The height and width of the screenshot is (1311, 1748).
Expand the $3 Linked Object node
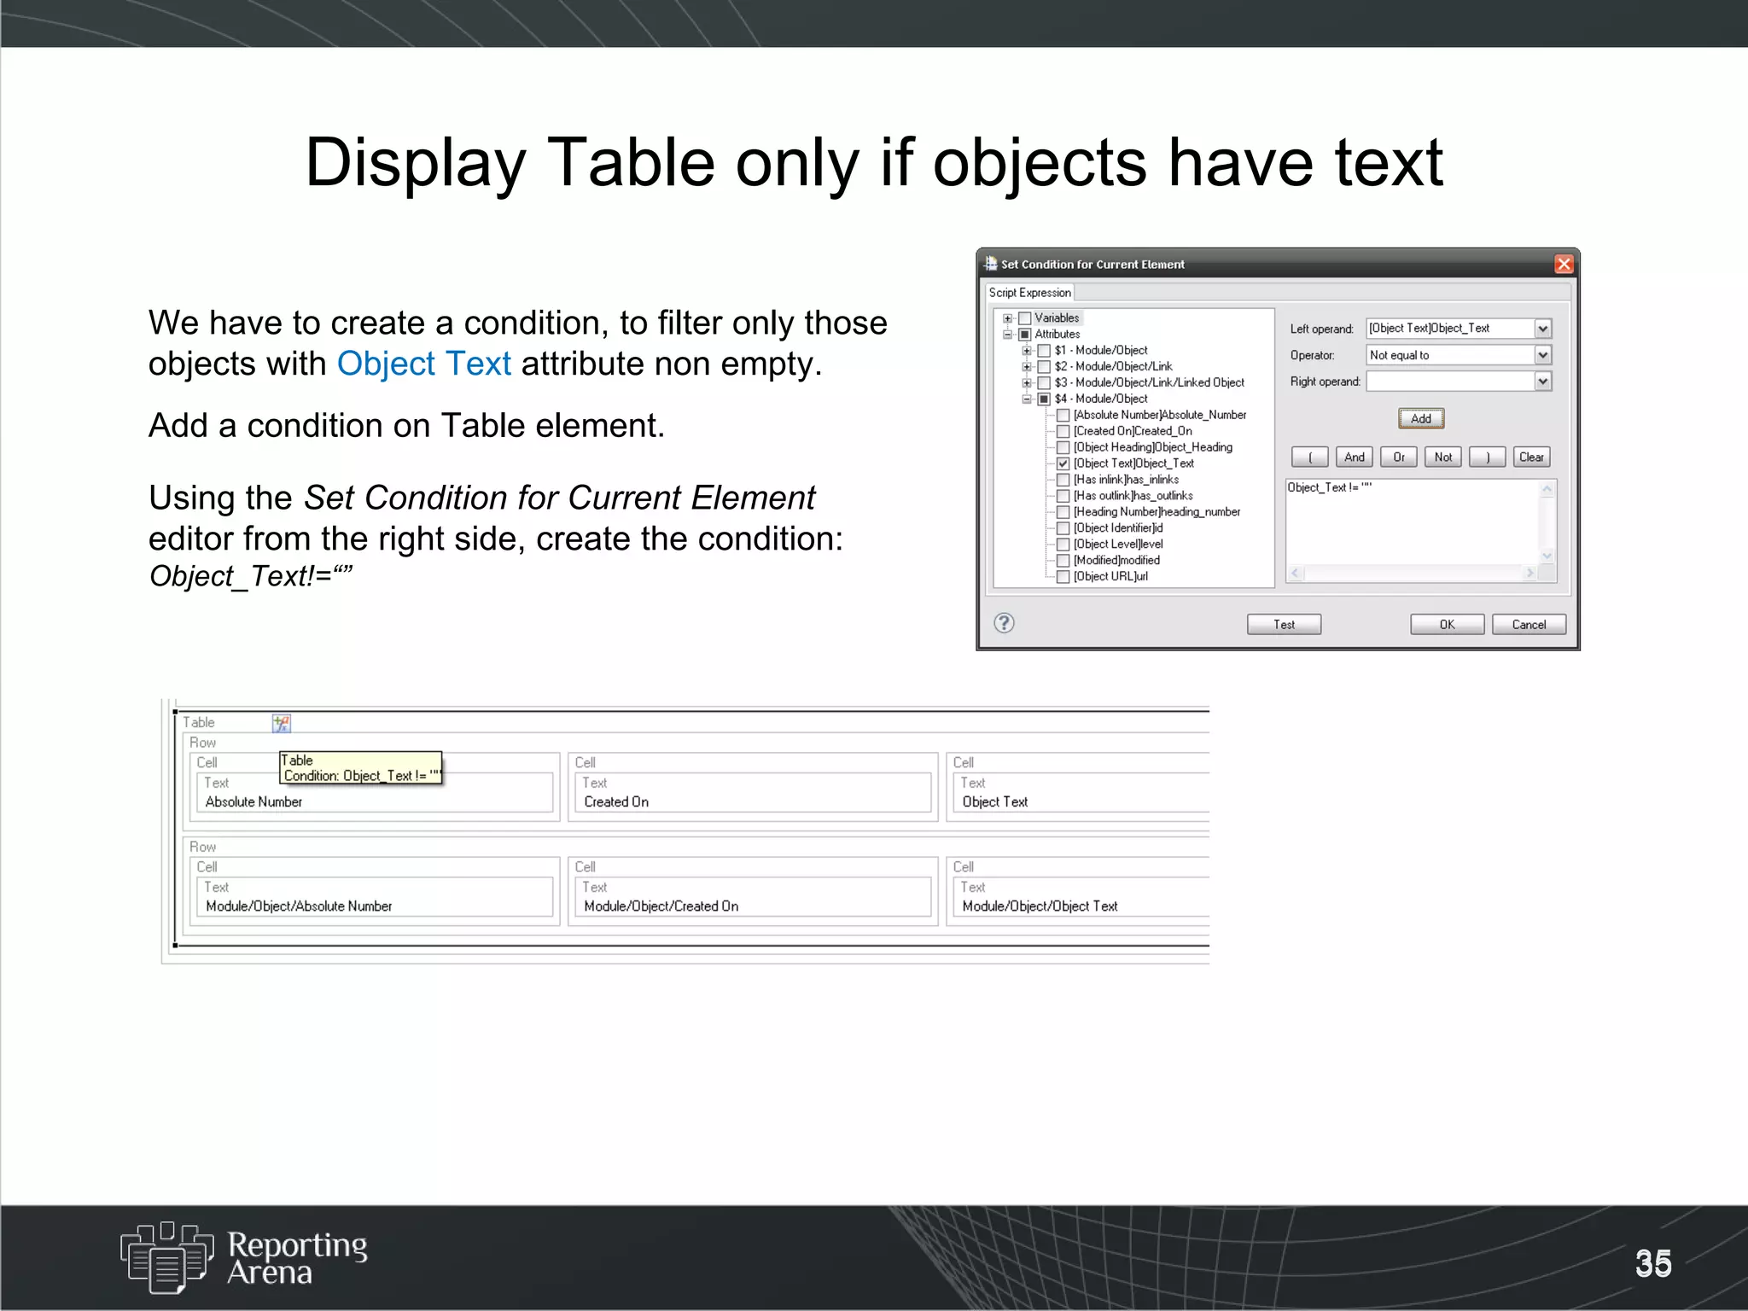[1028, 383]
